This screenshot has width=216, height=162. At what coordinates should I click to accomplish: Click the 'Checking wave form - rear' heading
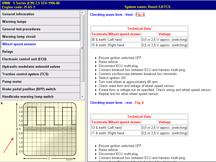tap(111, 103)
